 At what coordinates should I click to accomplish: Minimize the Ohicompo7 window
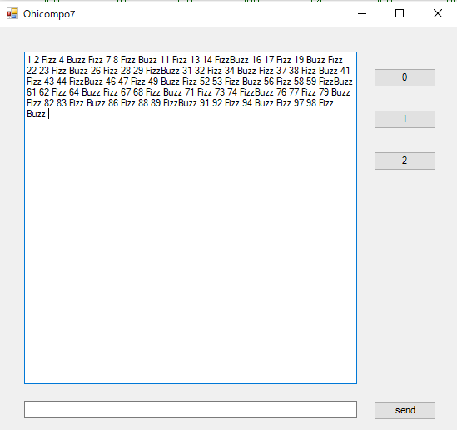pos(362,13)
